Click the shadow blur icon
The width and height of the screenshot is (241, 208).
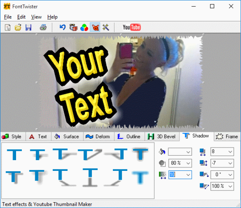tap(162, 175)
